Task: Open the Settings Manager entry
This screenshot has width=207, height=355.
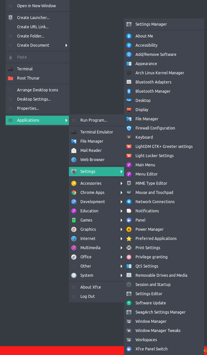Action: coord(151,24)
